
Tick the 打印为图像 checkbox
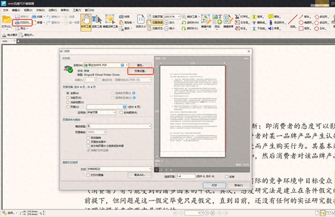click(88, 175)
